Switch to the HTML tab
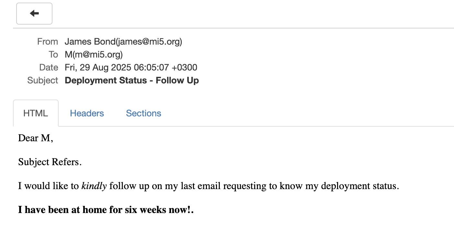This screenshot has height=245, width=454. (x=36, y=113)
